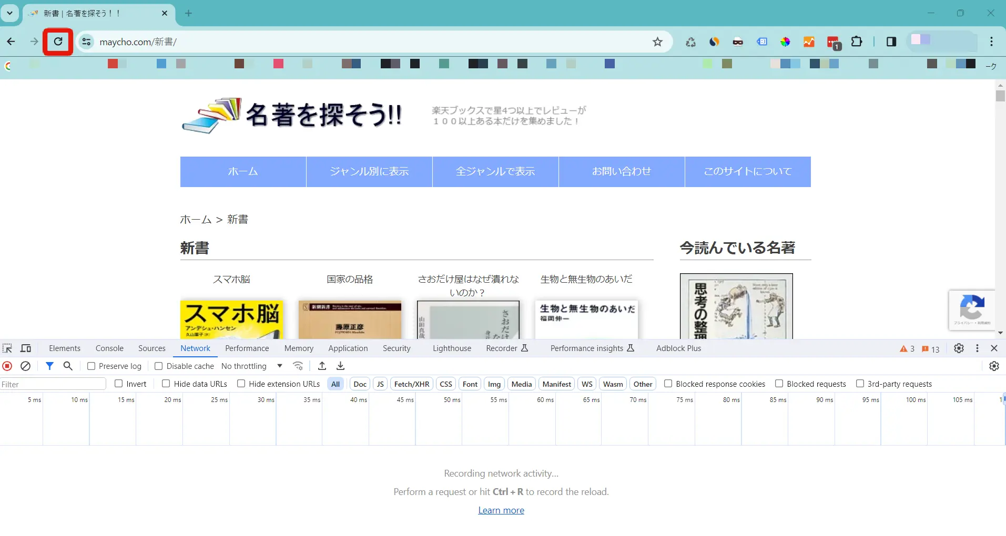Click the browser reload page button
The width and height of the screenshot is (1006, 536).
click(58, 42)
